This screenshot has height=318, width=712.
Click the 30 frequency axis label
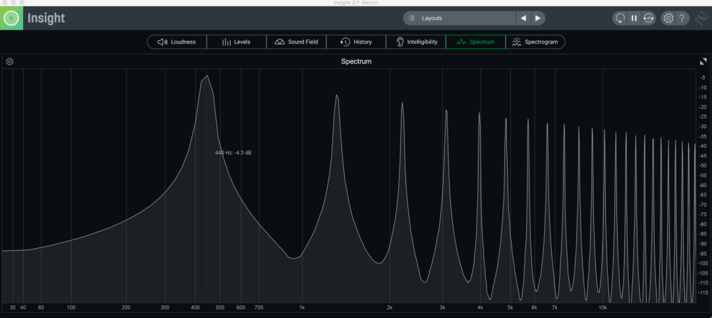13,308
